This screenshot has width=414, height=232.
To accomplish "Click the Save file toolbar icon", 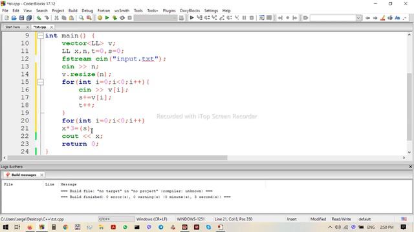I will pos(21,18).
